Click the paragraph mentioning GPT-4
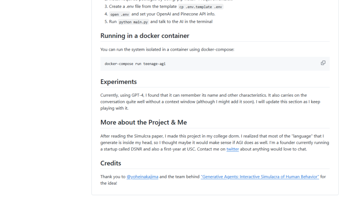The image size is (343, 206). [x=210, y=102]
